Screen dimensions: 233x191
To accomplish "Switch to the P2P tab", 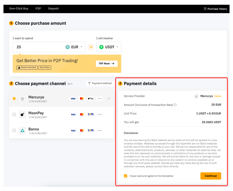I will pyautogui.click(x=38, y=9).
